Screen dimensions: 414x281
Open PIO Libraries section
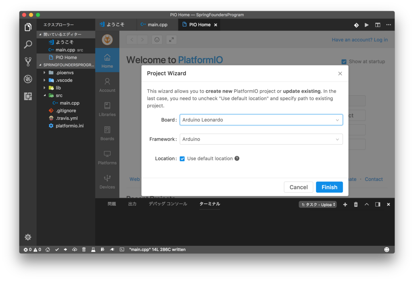click(107, 109)
